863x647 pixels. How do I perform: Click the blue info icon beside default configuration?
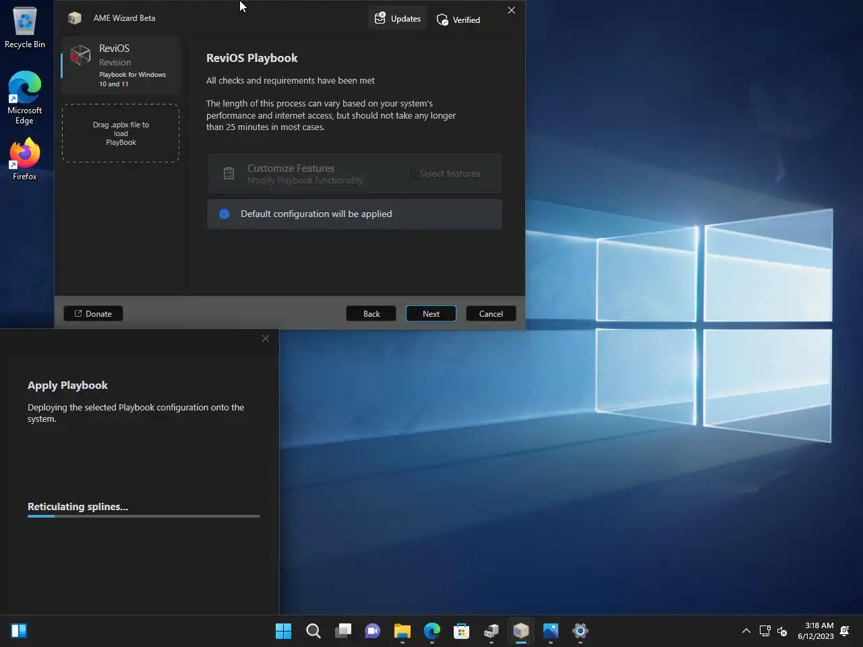pyautogui.click(x=225, y=214)
